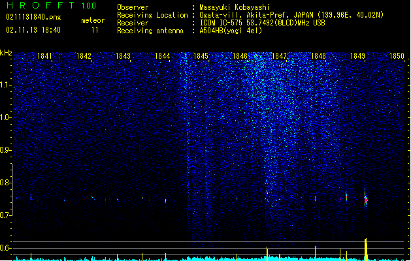
Task: Click the 1842 time axis label
Action: (84, 56)
